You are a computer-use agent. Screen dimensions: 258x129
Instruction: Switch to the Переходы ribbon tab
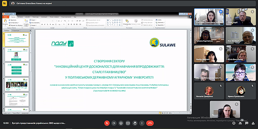point(35,17)
